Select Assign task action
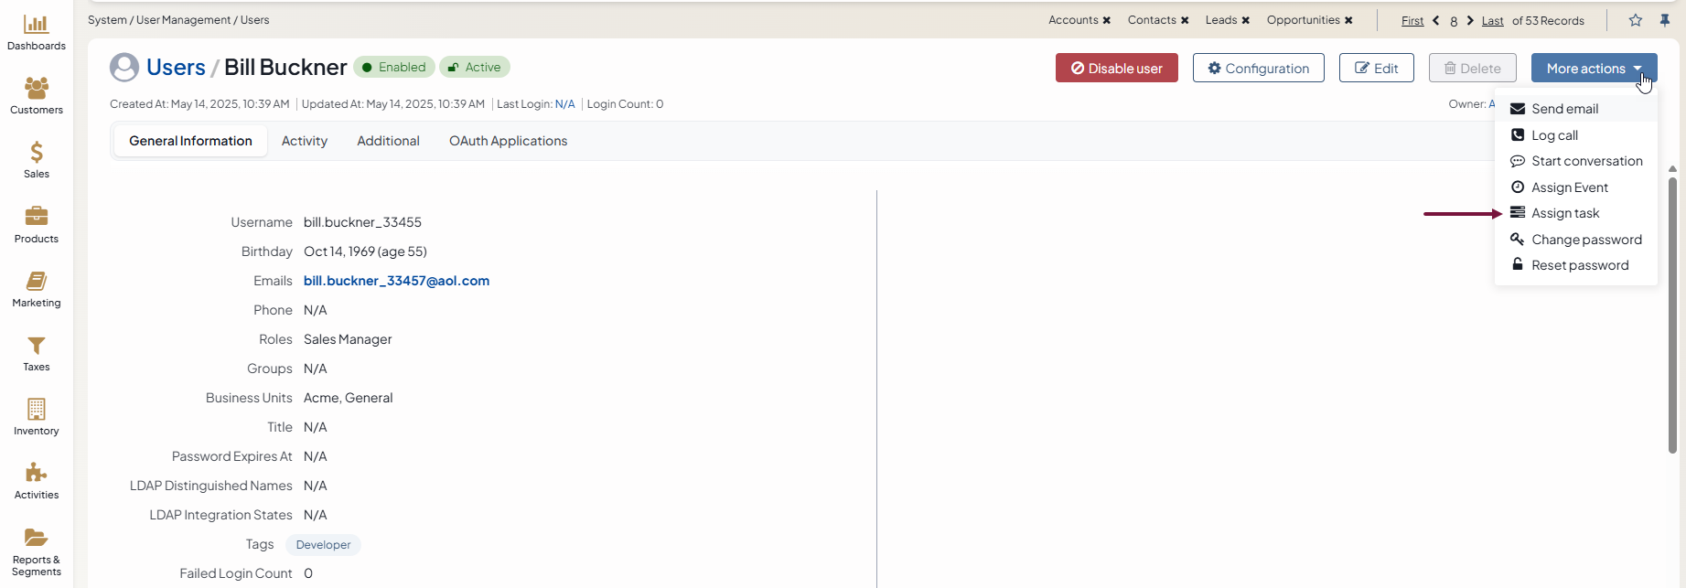The image size is (1686, 588). [1576, 213]
